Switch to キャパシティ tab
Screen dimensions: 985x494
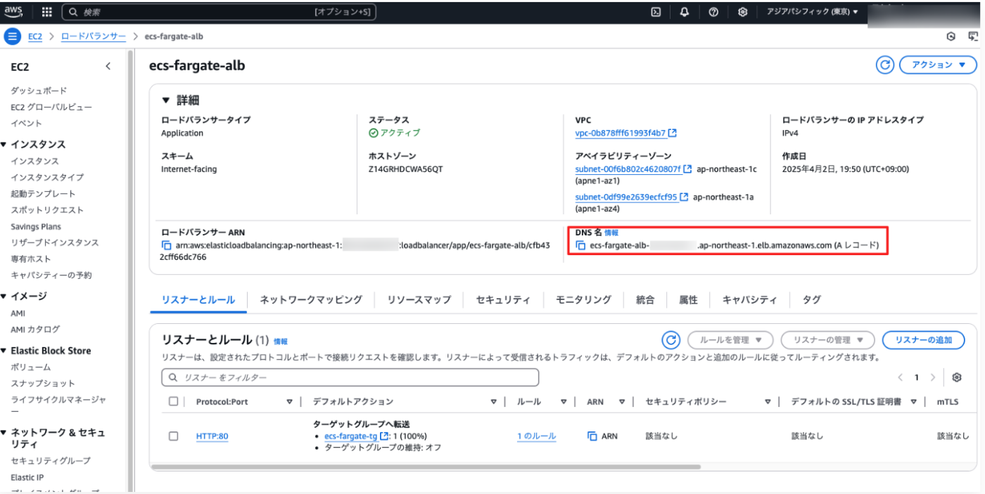pos(749,300)
